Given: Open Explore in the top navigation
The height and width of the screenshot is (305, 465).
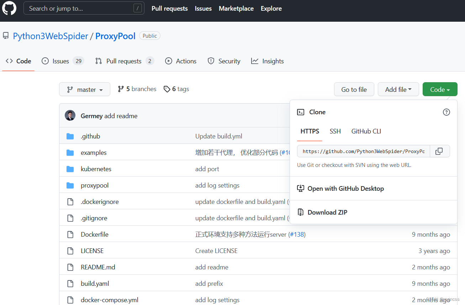Looking at the screenshot, I should click(x=271, y=9).
